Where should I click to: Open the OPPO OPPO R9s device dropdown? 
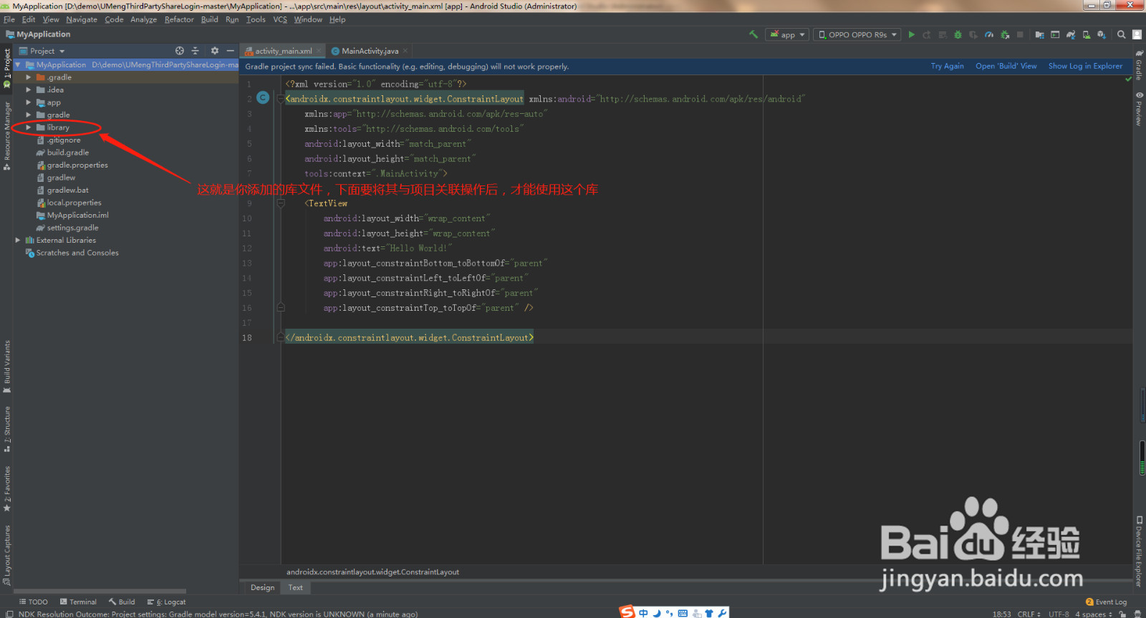(x=857, y=34)
